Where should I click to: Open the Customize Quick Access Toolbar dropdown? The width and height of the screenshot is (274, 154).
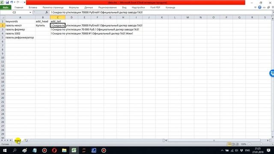pos(25,2)
